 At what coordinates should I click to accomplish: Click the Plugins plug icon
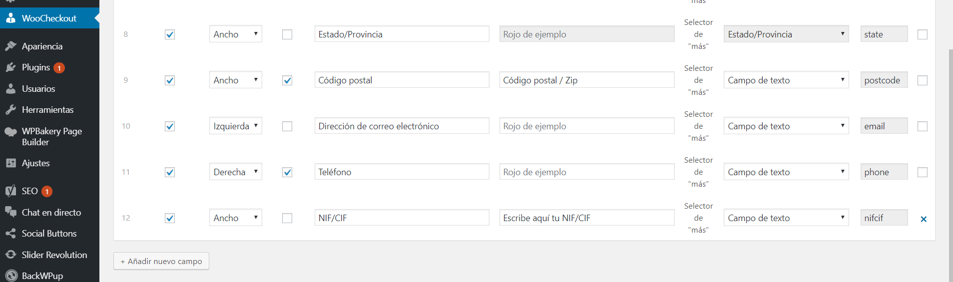pos(10,67)
